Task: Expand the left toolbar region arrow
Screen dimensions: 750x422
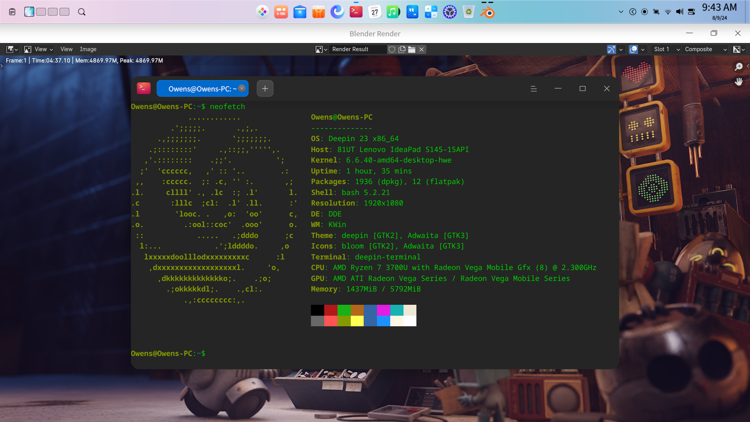Action: (2, 66)
